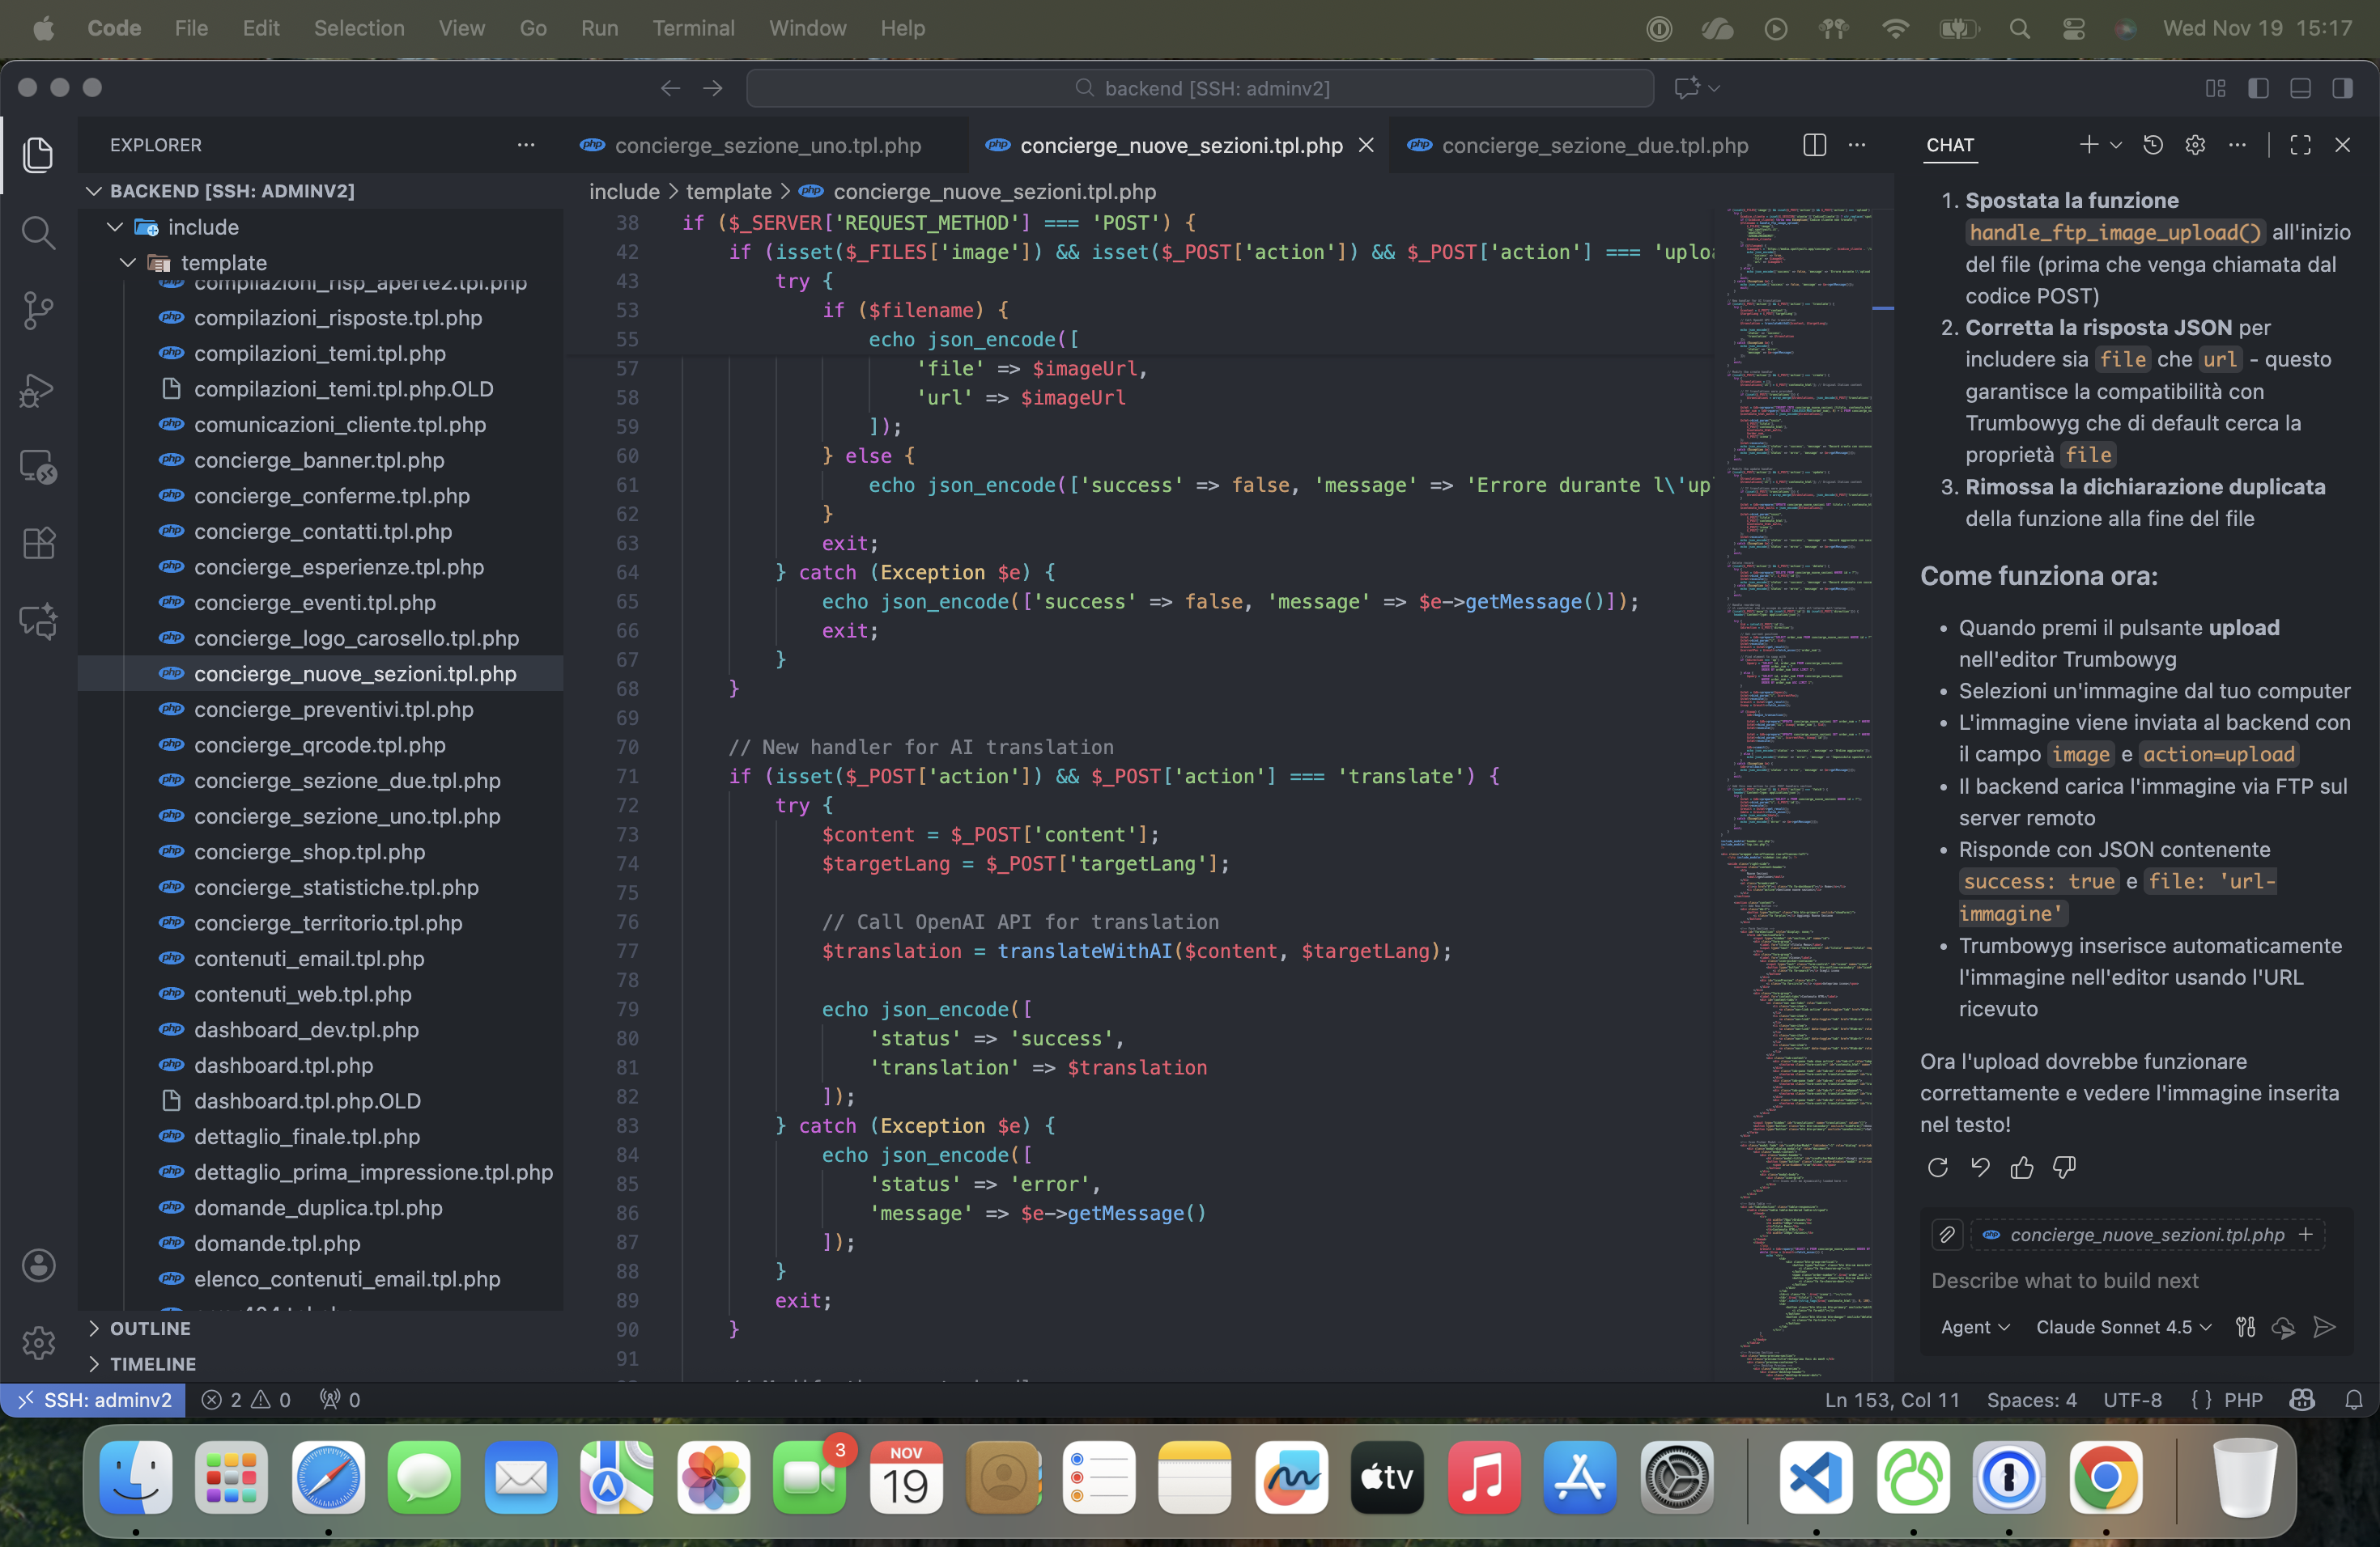
Task: Click SSH: adminv2 remote status button
Action: point(94,1400)
